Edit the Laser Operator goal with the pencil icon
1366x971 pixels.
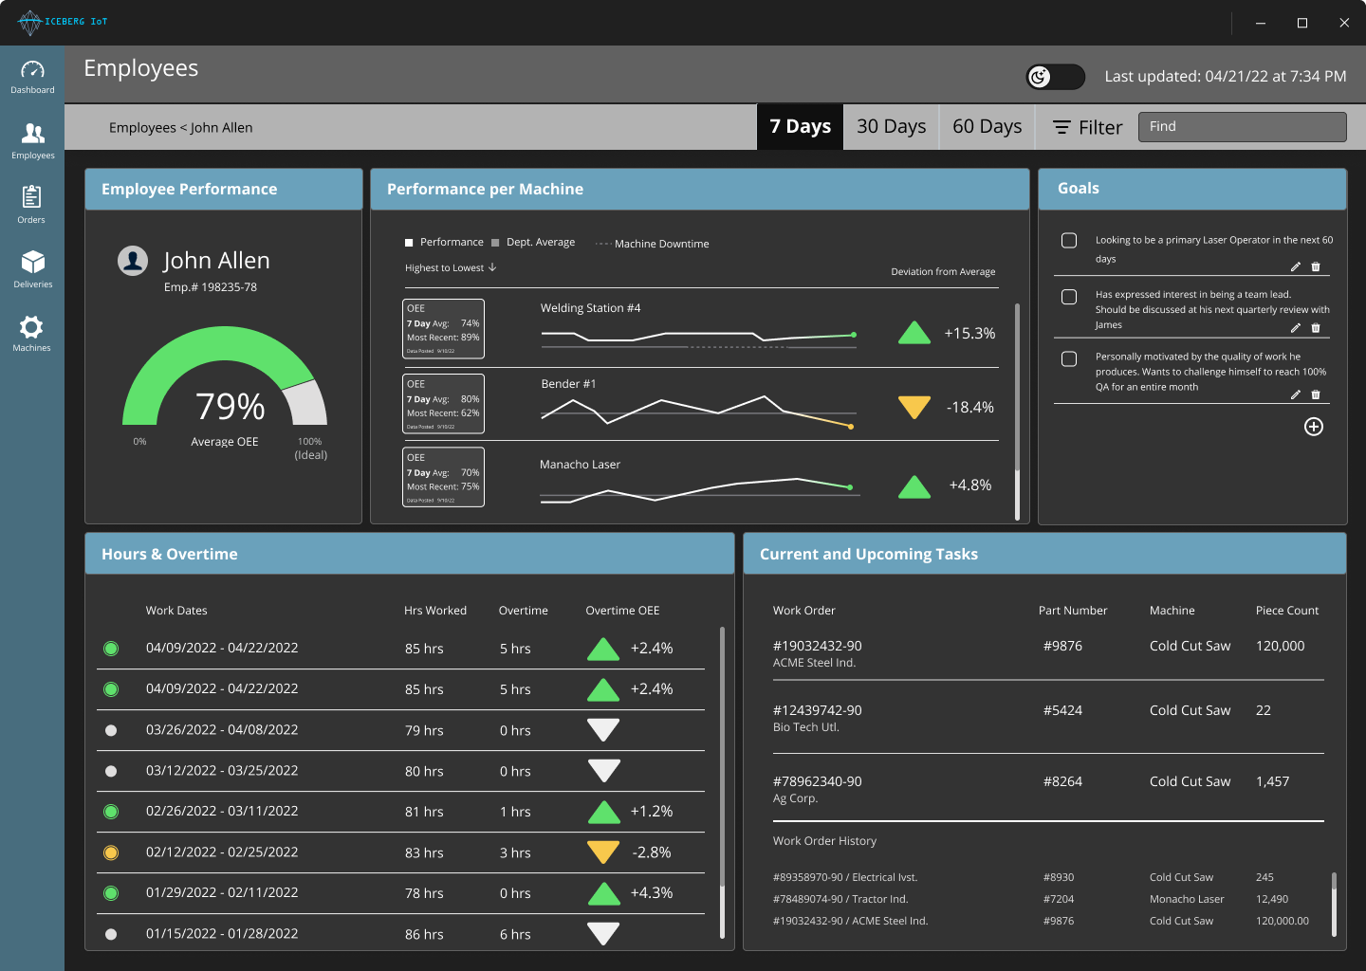point(1296,266)
